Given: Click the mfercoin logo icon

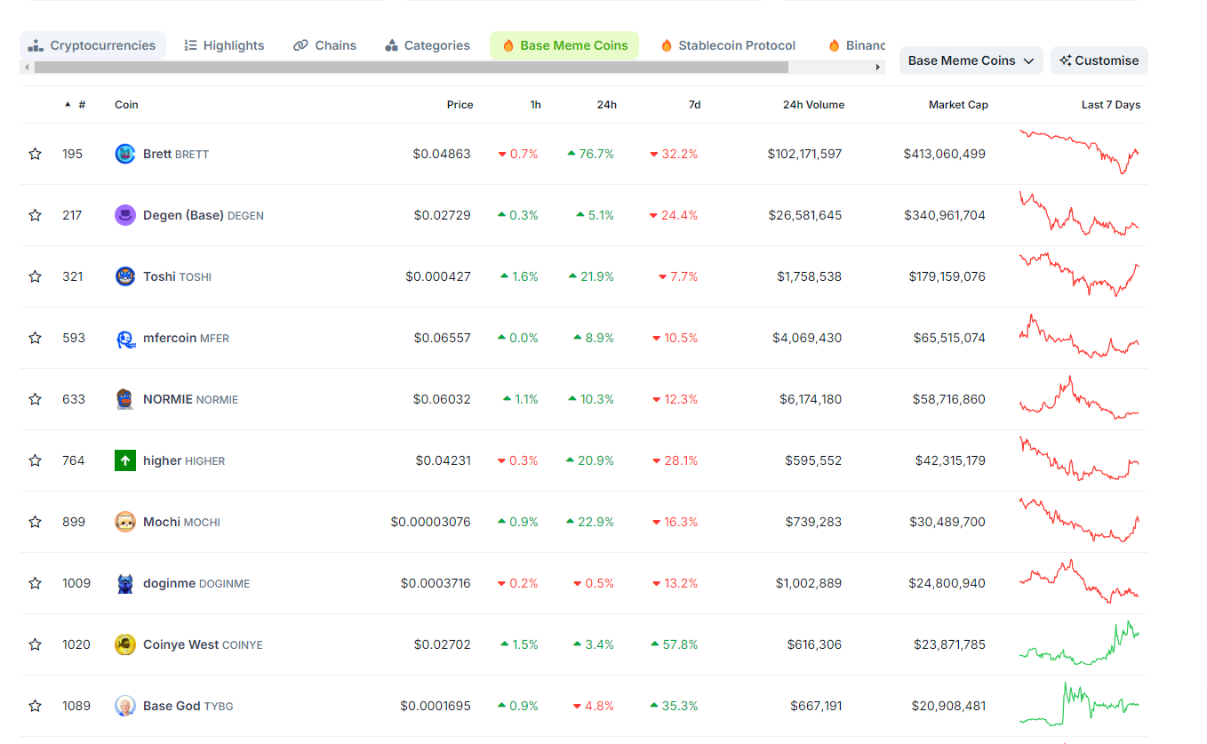Looking at the screenshot, I should tap(125, 338).
